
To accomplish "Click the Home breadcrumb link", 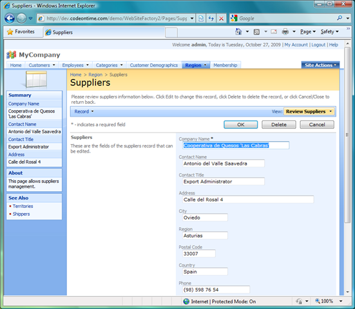I will pyautogui.click(x=75, y=75).
